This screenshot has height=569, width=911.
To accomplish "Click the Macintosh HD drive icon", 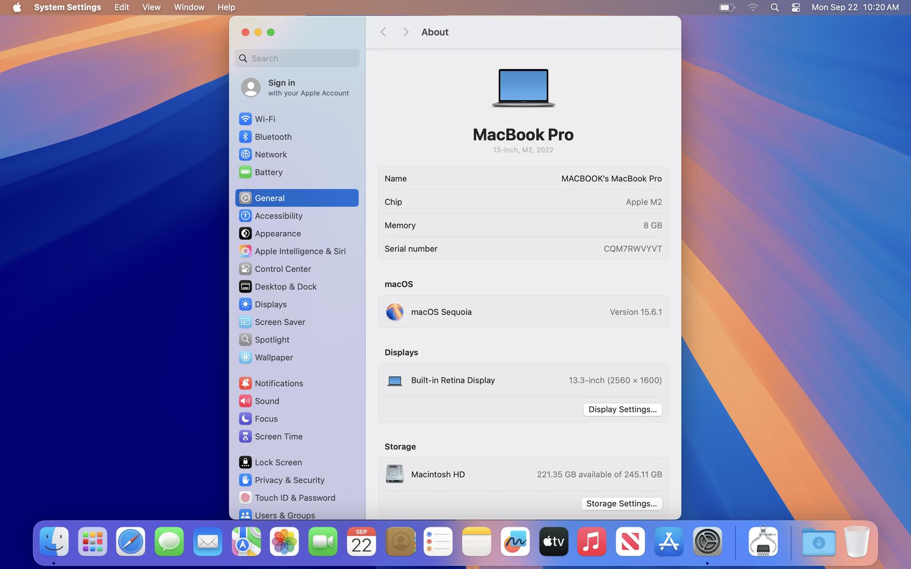I will pos(394,474).
